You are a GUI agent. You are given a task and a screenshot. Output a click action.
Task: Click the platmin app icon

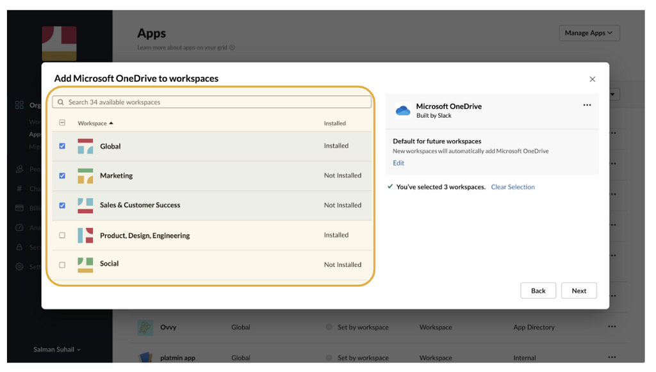pos(145,357)
